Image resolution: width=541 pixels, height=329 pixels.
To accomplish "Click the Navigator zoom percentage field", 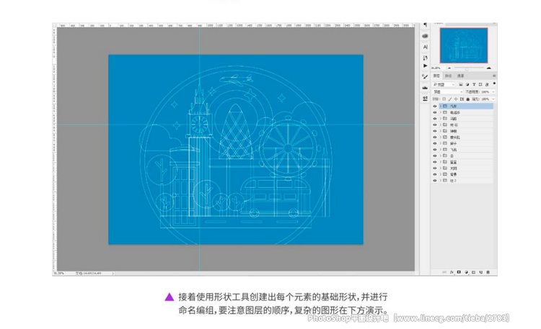I will point(436,68).
